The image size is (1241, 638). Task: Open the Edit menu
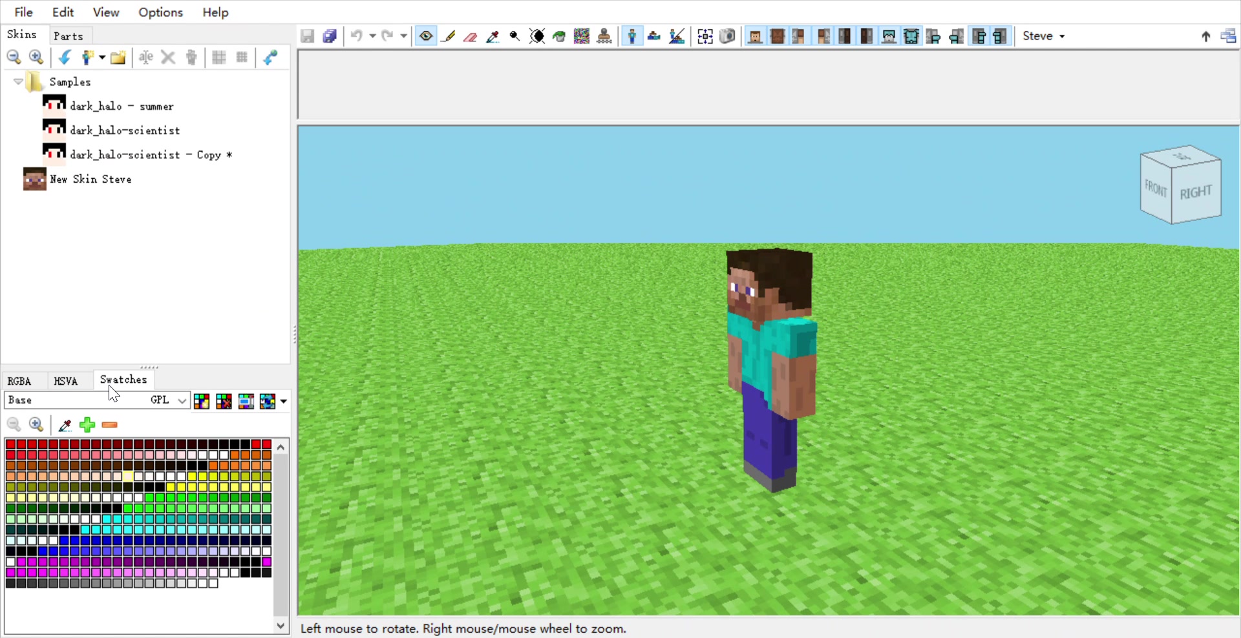pyautogui.click(x=63, y=12)
